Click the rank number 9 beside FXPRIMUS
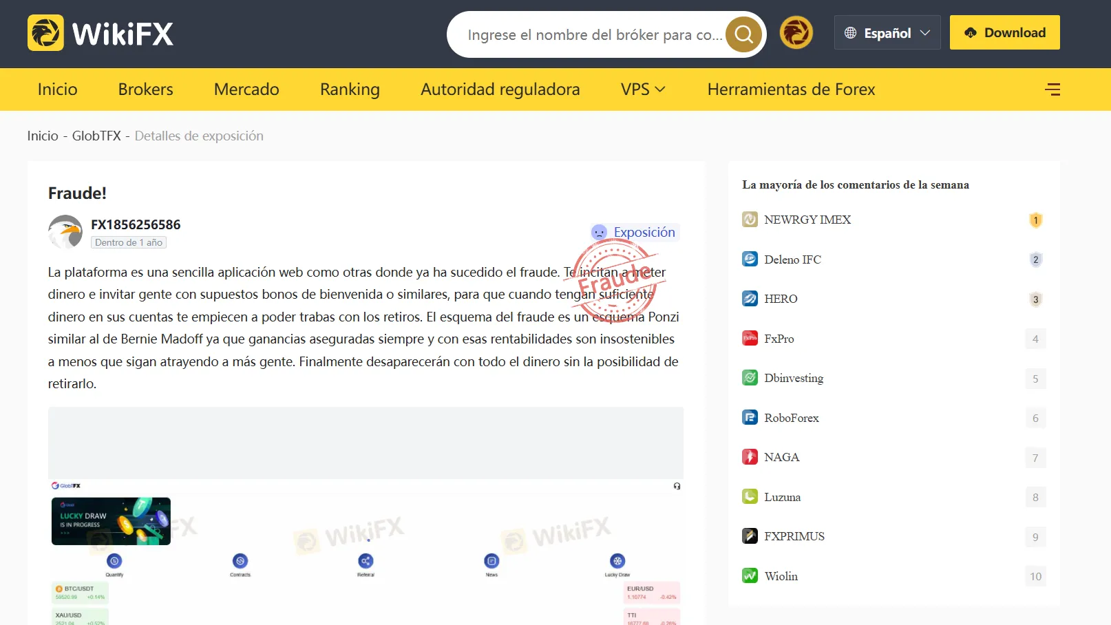1111x625 pixels. click(1035, 537)
